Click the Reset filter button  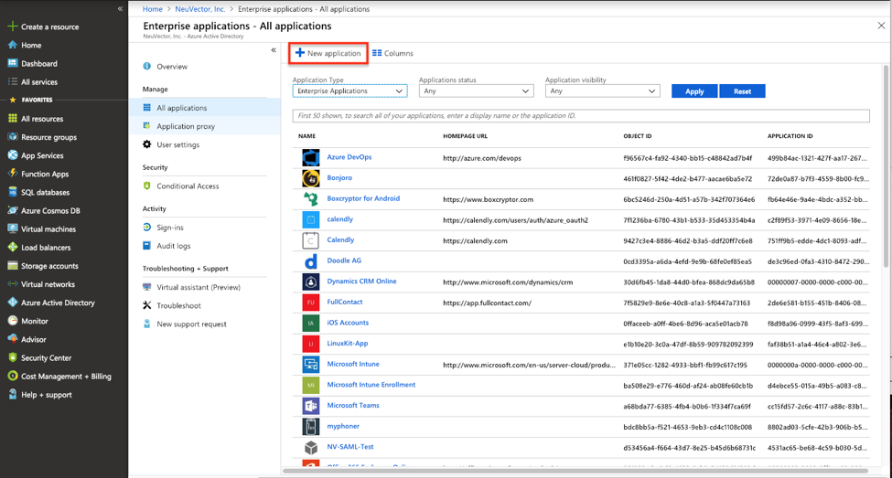point(742,91)
